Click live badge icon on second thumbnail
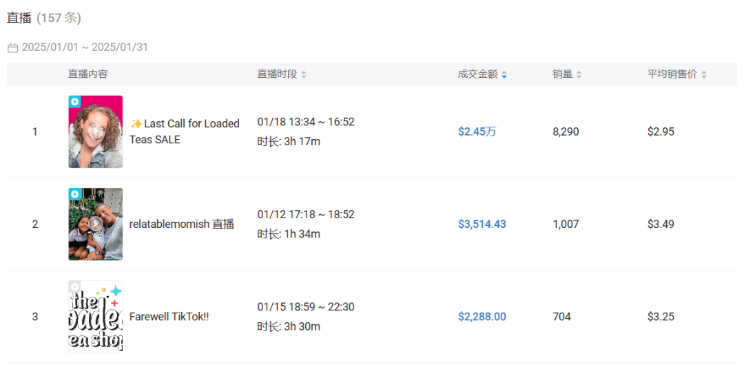The image size is (744, 367). [x=74, y=194]
